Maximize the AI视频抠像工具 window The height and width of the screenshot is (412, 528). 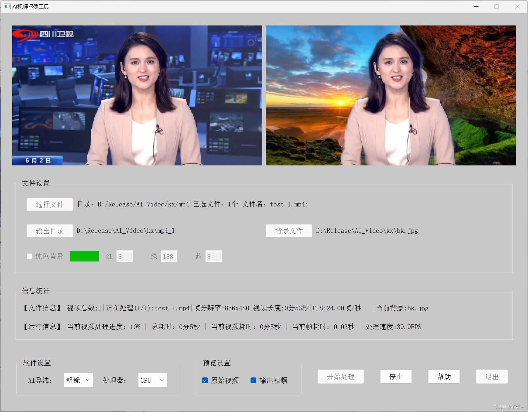click(x=496, y=6)
